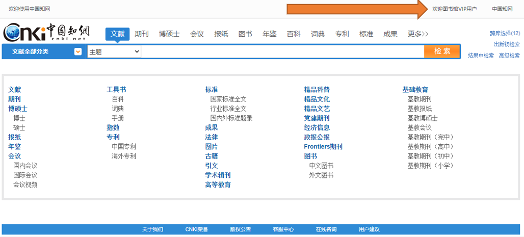Click the 法律 category link

(211, 137)
